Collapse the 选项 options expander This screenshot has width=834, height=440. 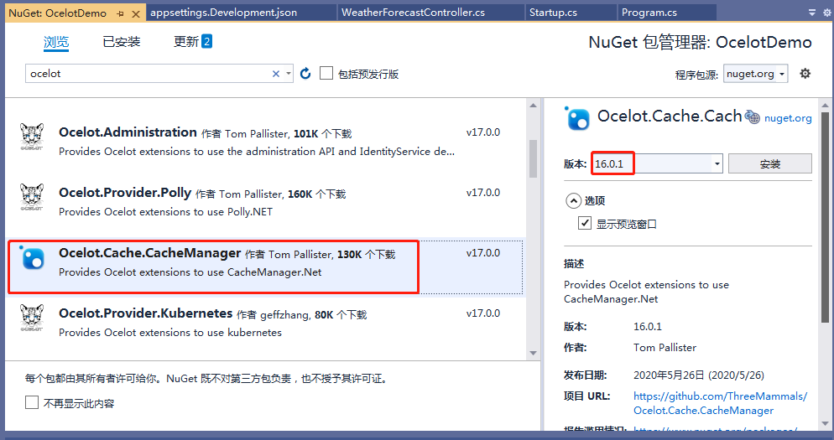coord(573,201)
